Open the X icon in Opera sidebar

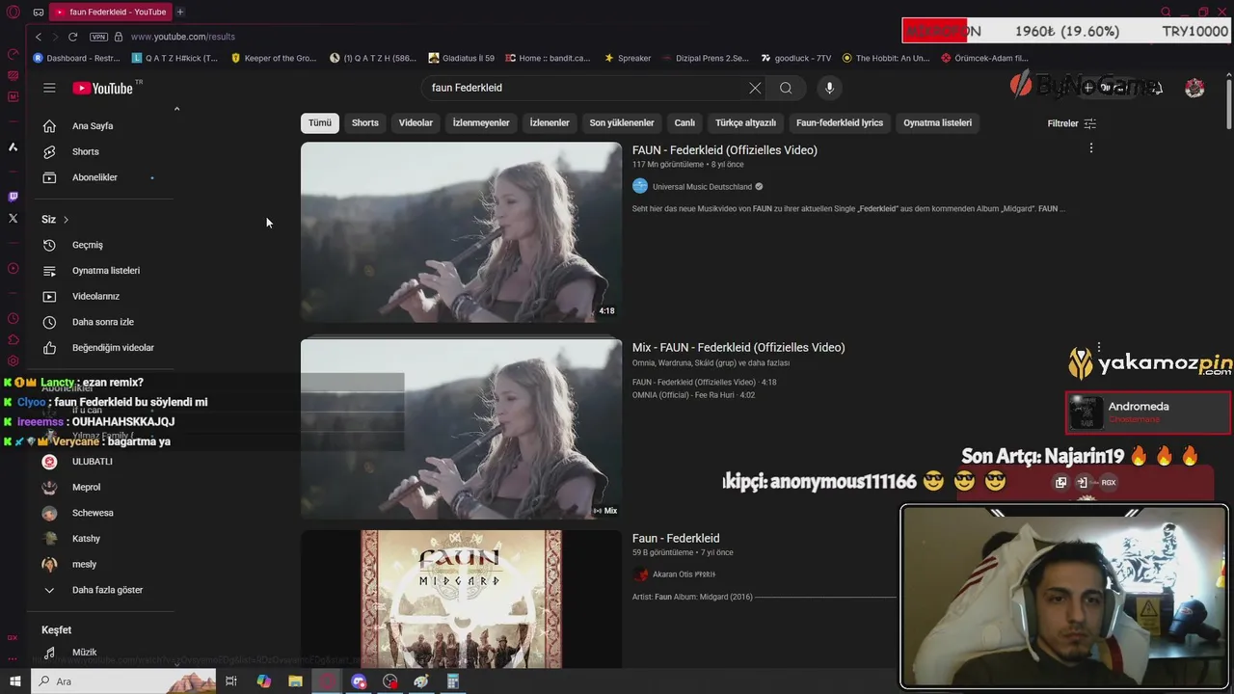13,219
